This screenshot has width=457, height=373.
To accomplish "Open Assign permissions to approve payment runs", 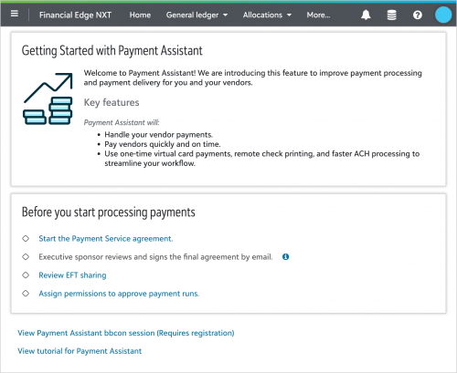I will coord(119,294).
